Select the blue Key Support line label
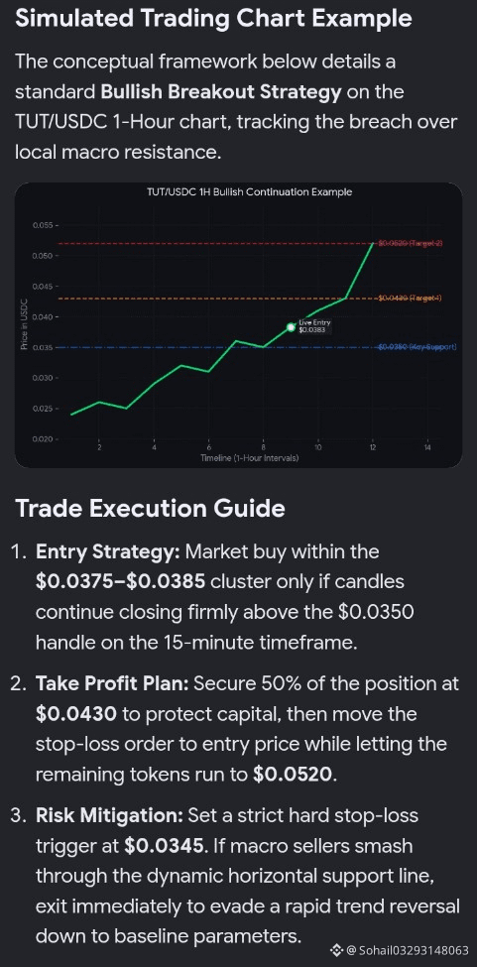477x967 pixels. [417, 347]
